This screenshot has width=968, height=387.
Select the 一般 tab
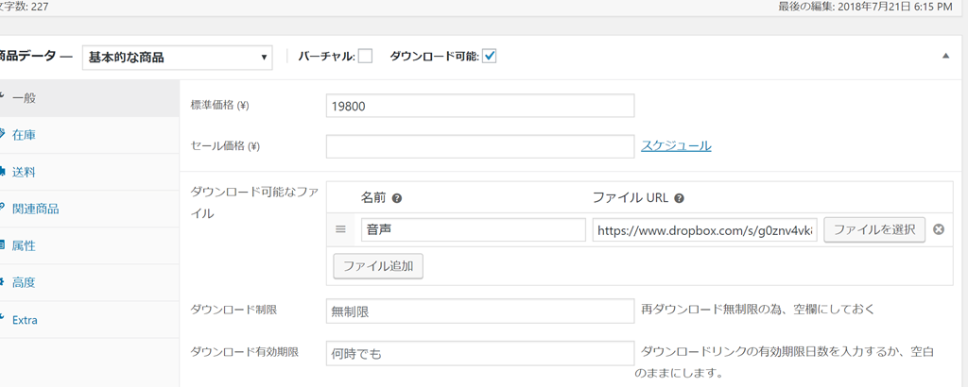pyautogui.click(x=24, y=98)
